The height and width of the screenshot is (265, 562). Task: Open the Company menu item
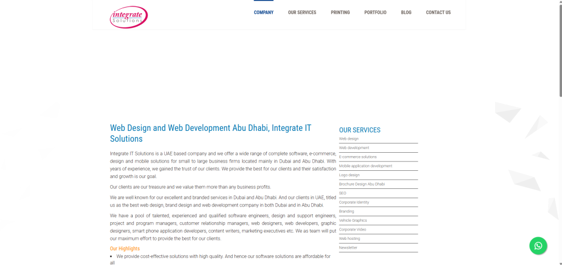[x=263, y=13]
